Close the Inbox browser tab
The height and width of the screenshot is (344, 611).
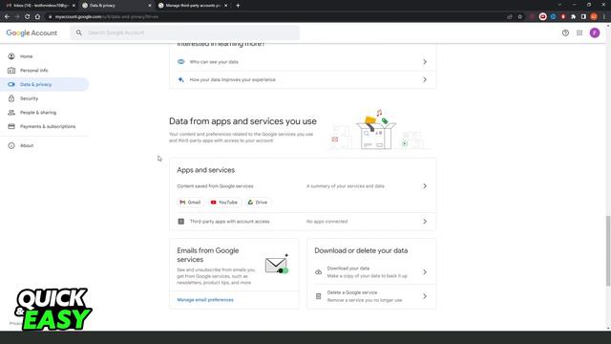tap(74, 6)
